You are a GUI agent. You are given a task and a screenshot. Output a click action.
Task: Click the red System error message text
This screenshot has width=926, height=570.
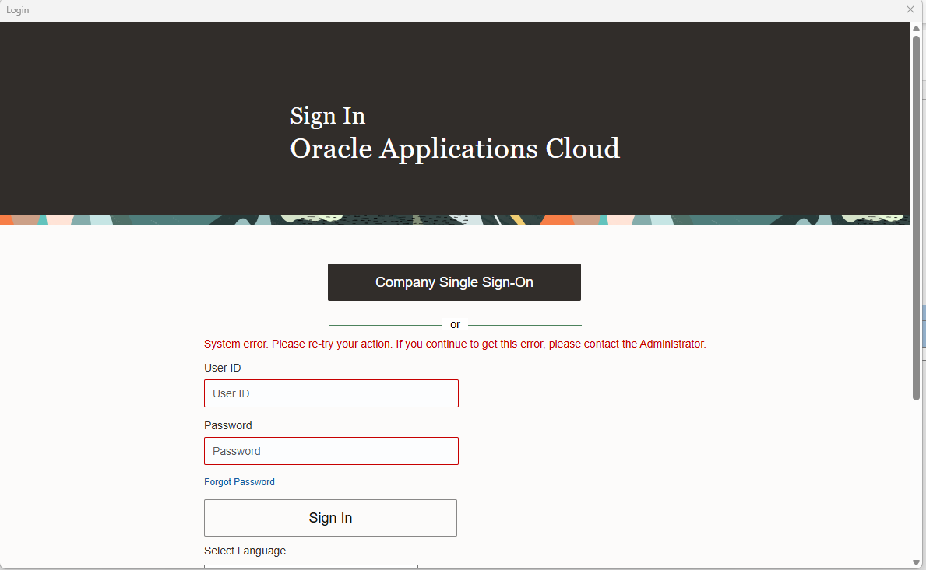pos(455,344)
